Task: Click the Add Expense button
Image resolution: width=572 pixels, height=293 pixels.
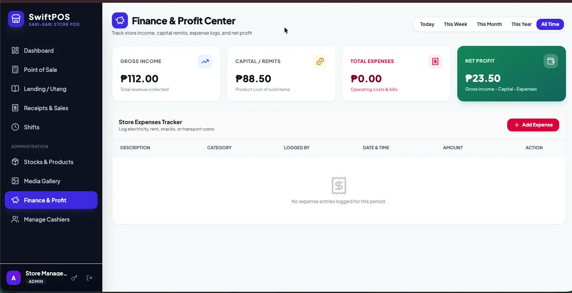Action: click(x=533, y=125)
